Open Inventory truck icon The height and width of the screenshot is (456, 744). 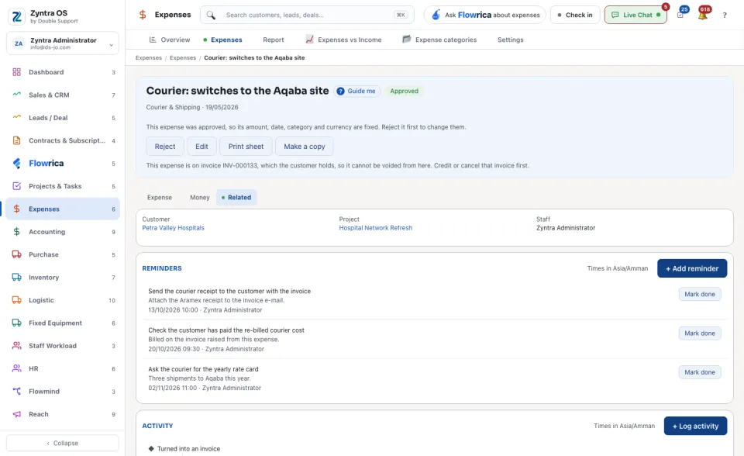coord(16,278)
